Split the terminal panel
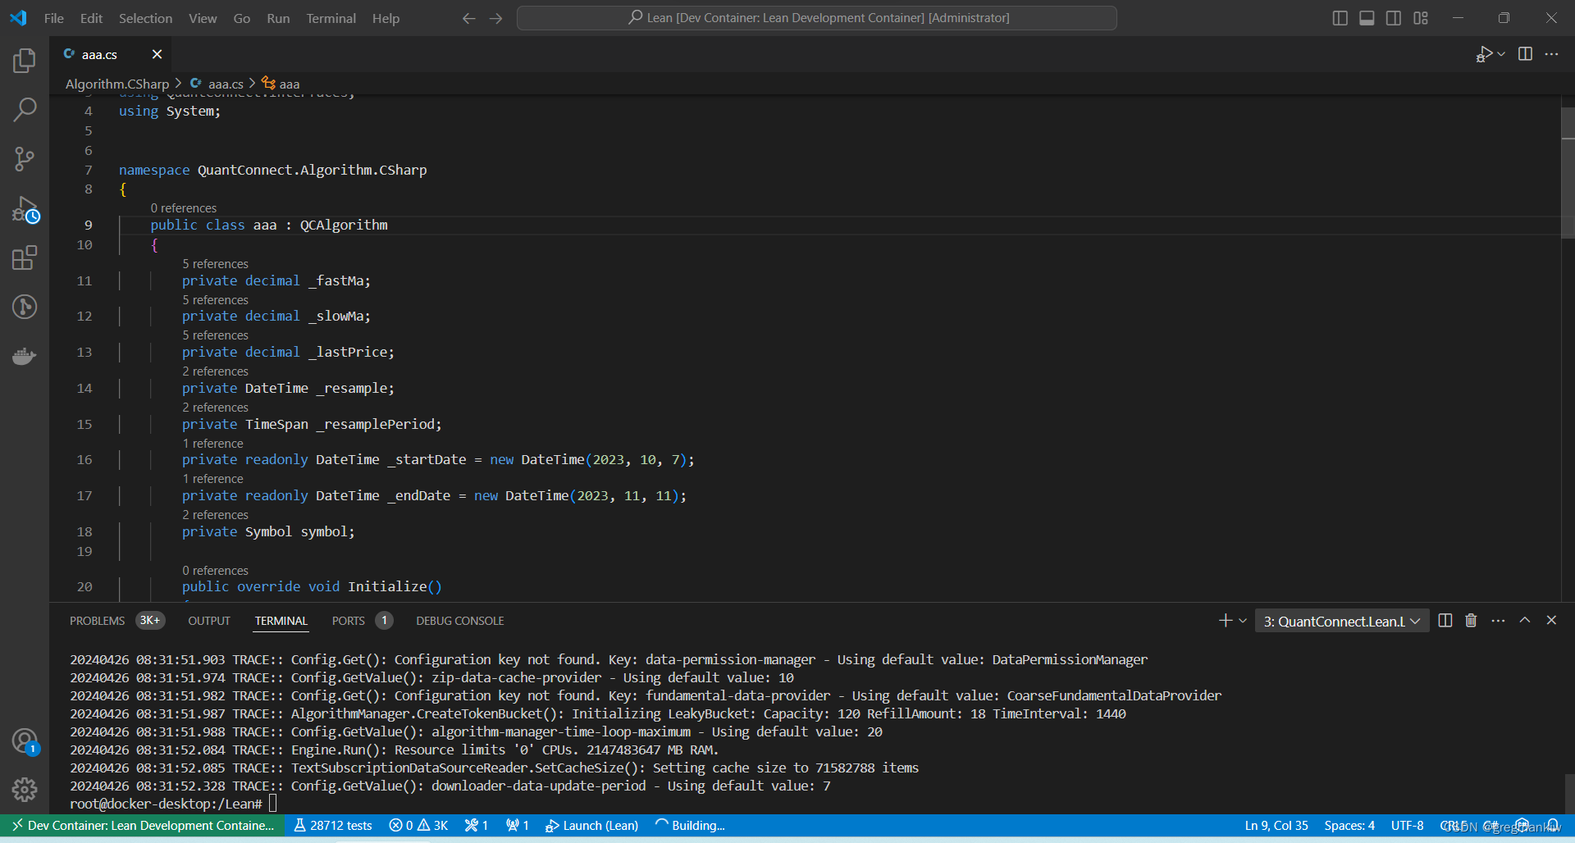Image resolution: width=1575 pixels, height=843 pixels. [x=1445, y=621]
